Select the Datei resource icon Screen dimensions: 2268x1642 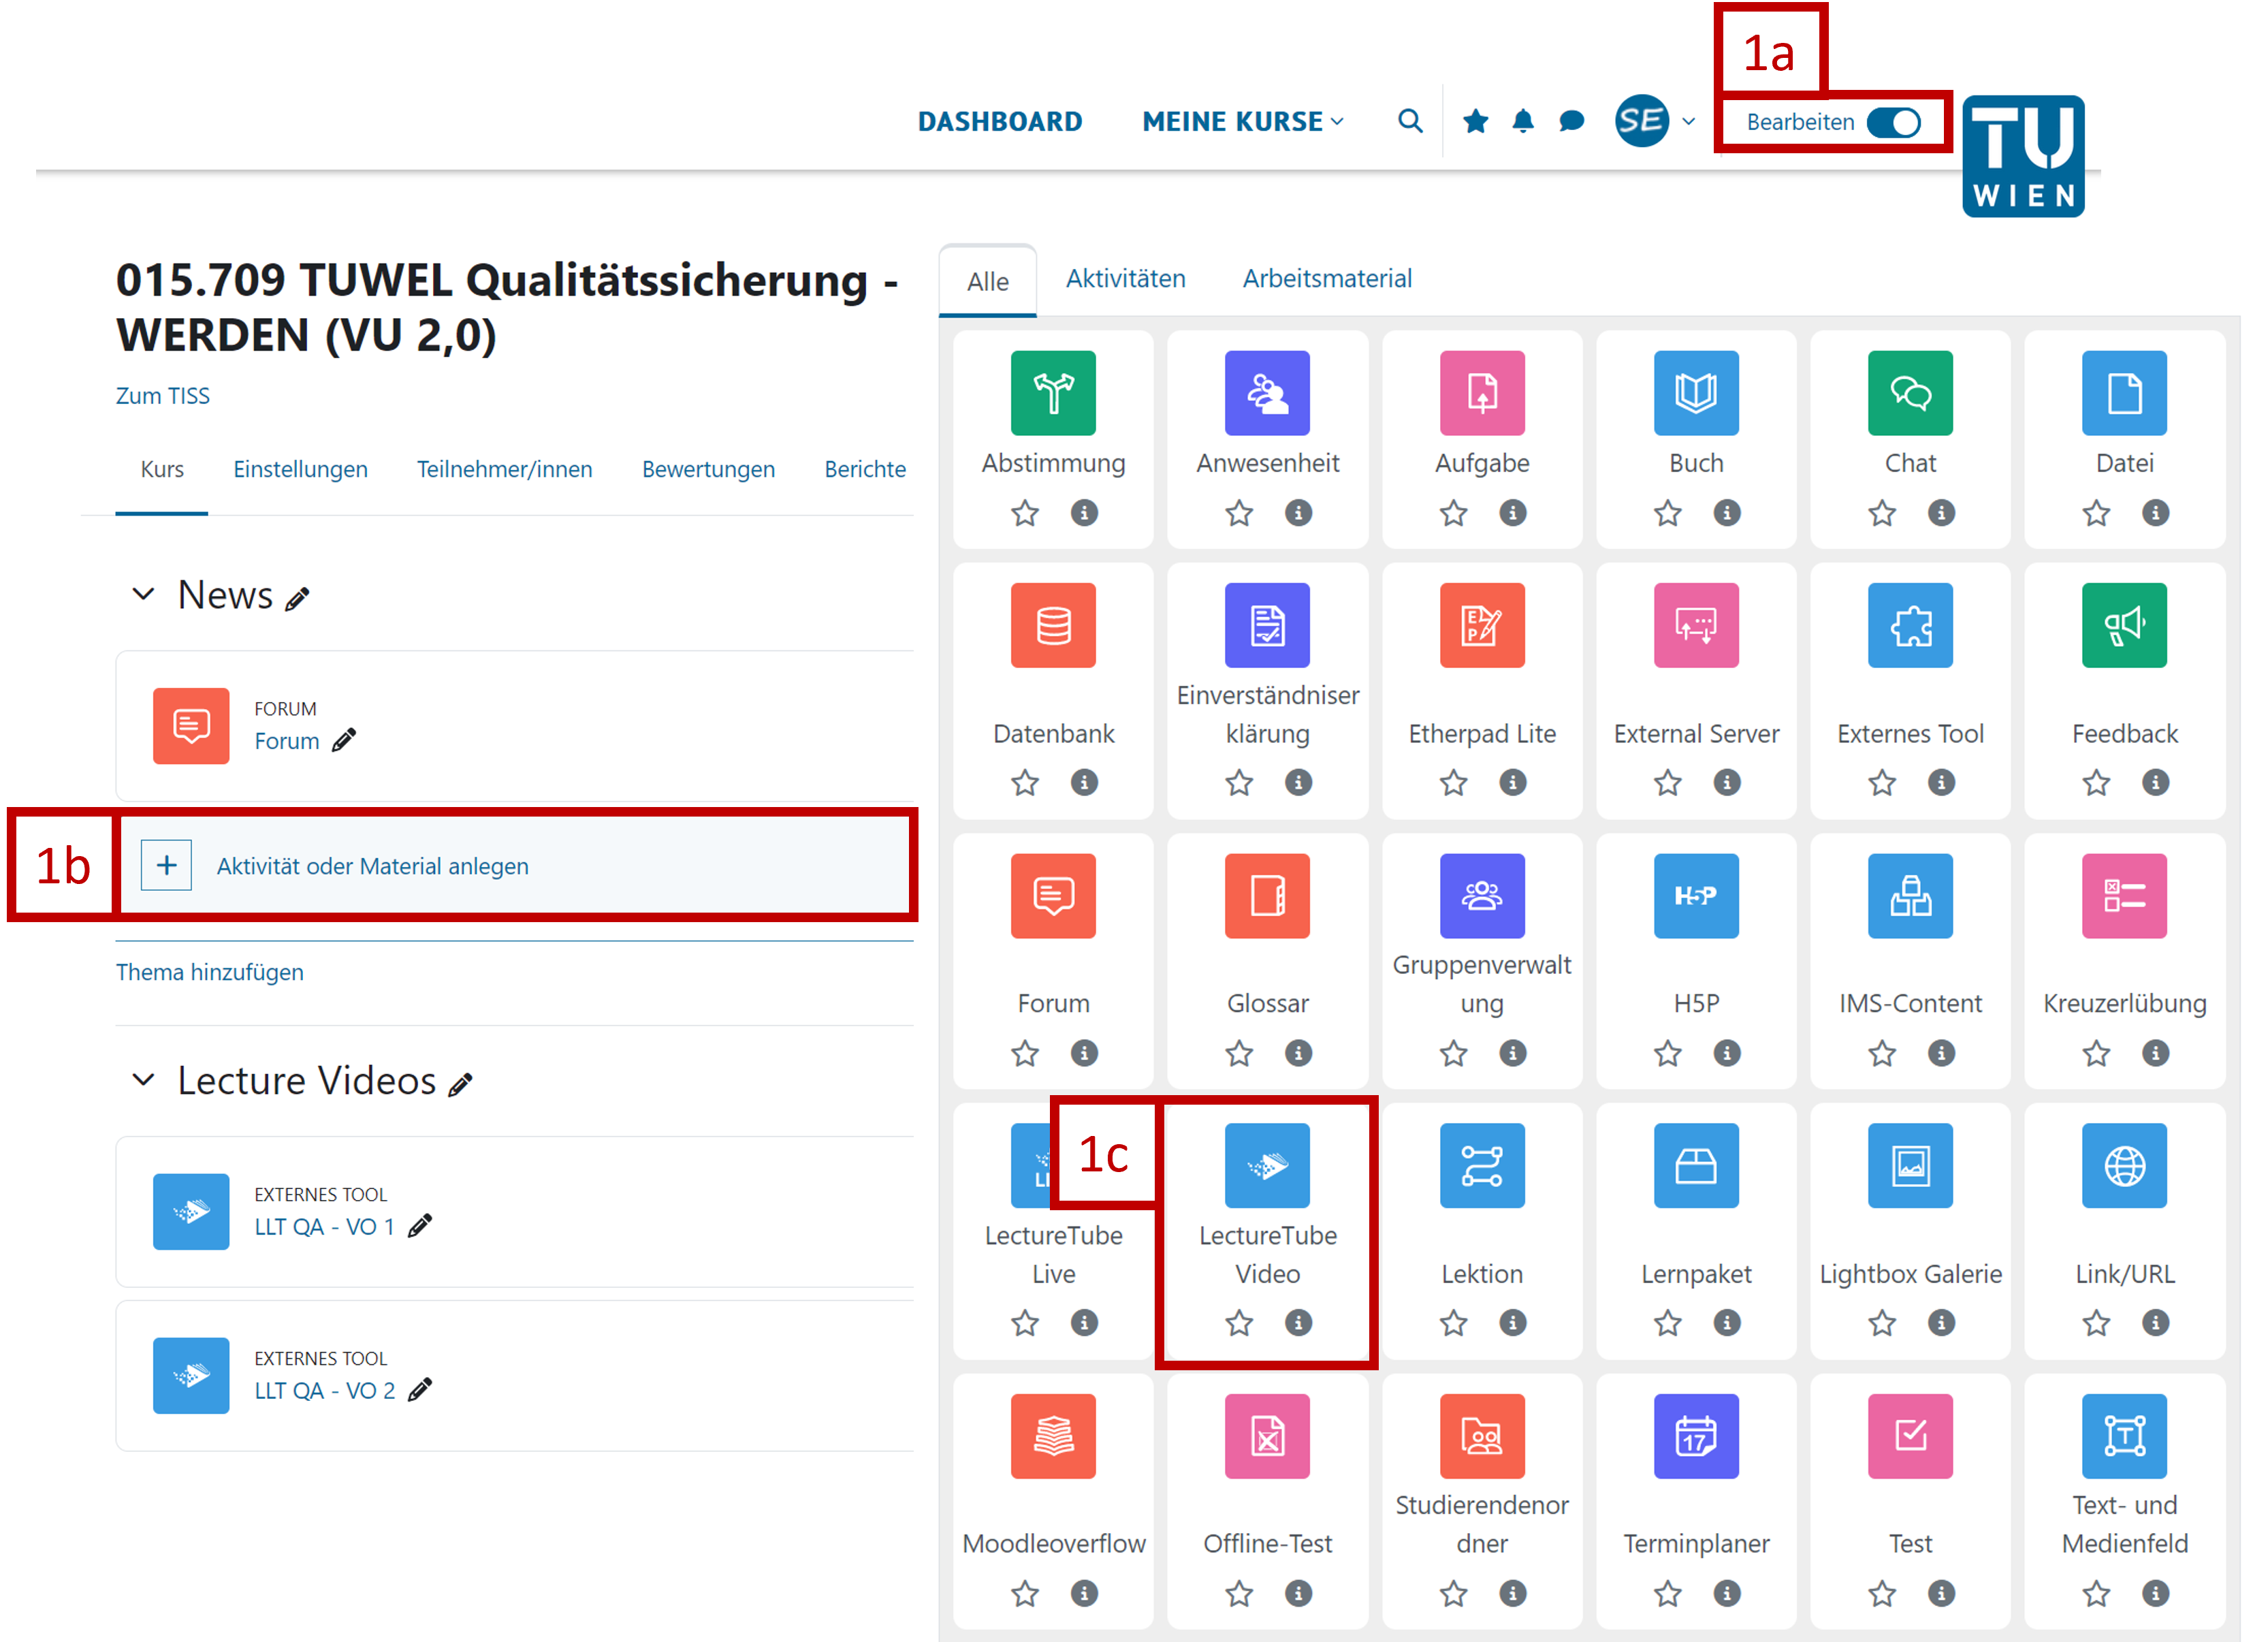click(2124, 393)
